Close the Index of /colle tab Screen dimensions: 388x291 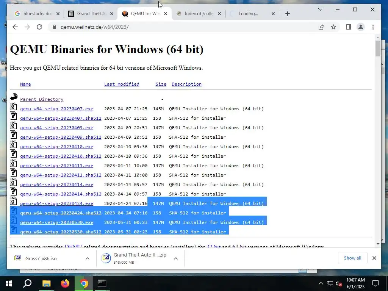[x=219, y=14]
